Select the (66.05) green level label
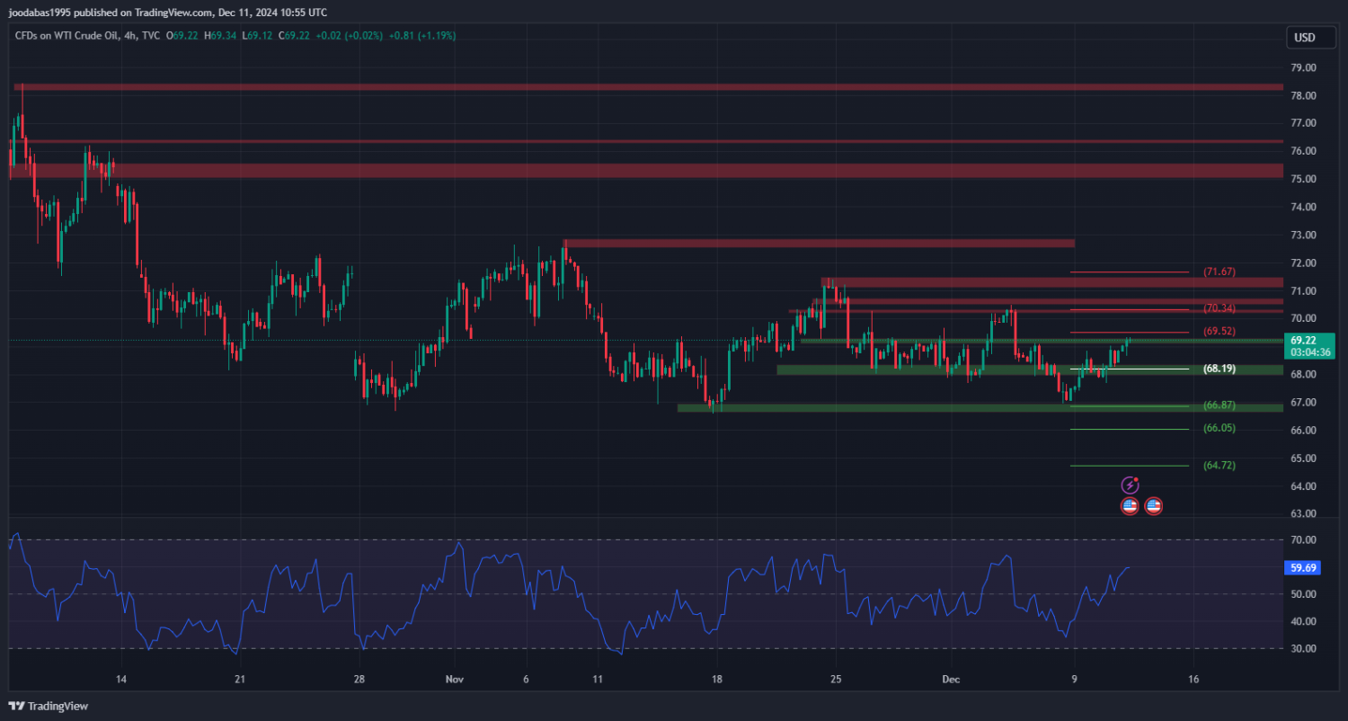This screenshot has width=1348, height=721. click(x=1219, y=429)
